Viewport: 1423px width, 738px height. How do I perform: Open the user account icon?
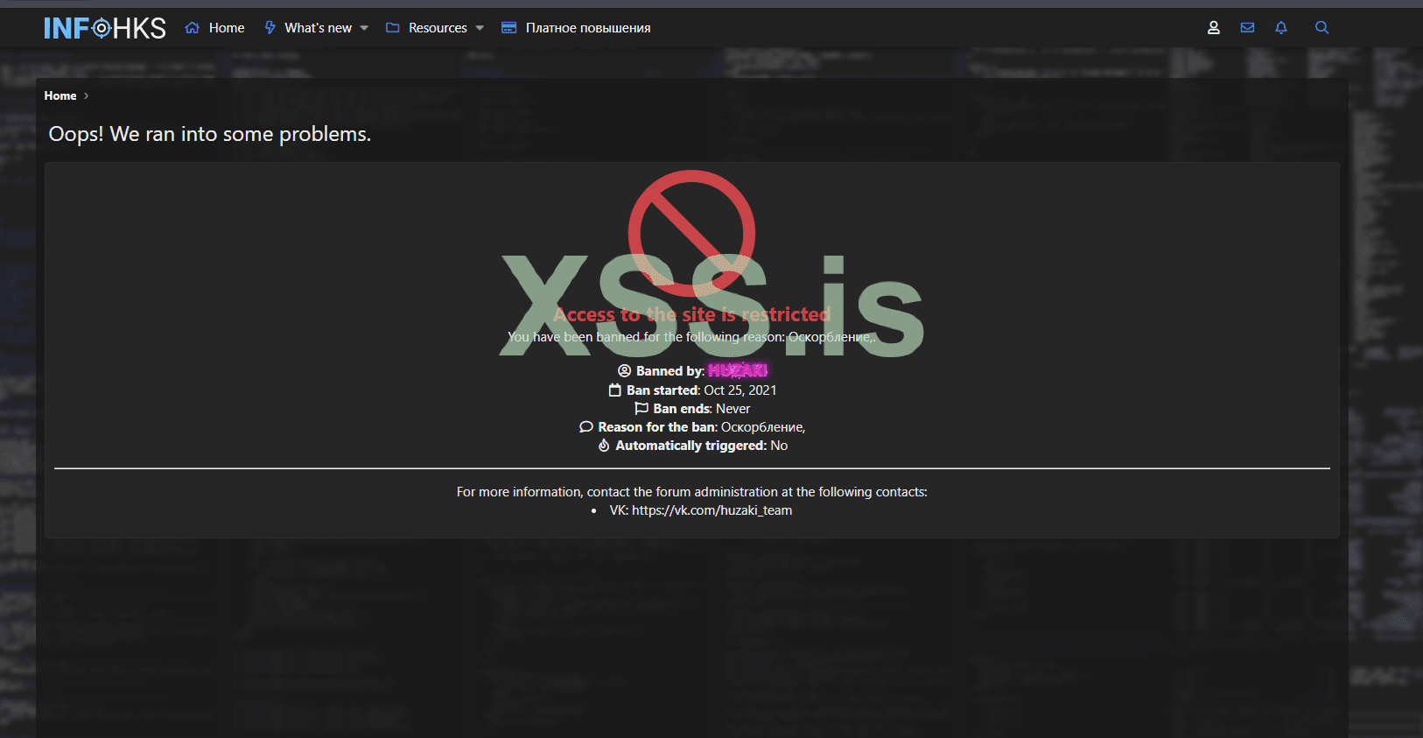(1214, 28)
